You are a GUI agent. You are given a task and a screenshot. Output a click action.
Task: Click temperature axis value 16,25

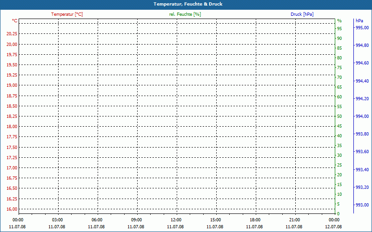(12, 199)
